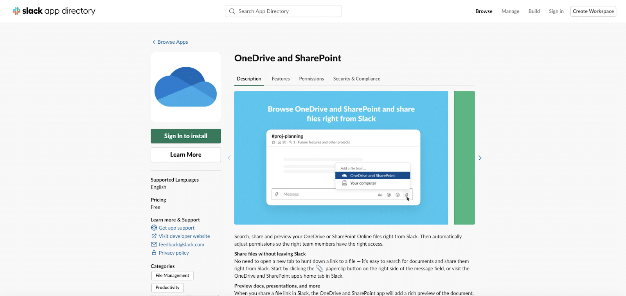The width and height of the screenshot is (626, 296).
Task: Click the Categories heading
Action: (163, 266)
